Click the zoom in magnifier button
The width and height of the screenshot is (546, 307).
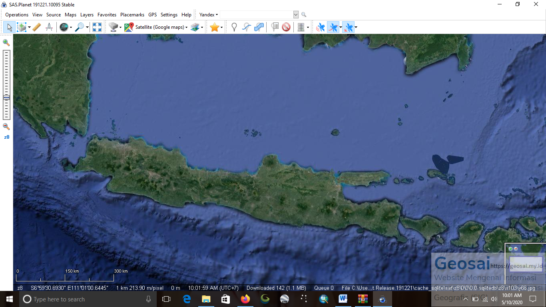tap(6, 42)
